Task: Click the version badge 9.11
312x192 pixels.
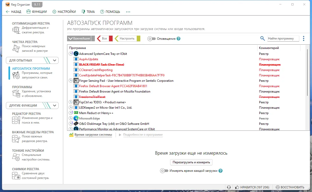Action: [37, 4]
